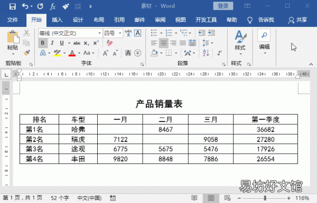
Task: Switch to the 引用 References tab
Action: [119, 20]
